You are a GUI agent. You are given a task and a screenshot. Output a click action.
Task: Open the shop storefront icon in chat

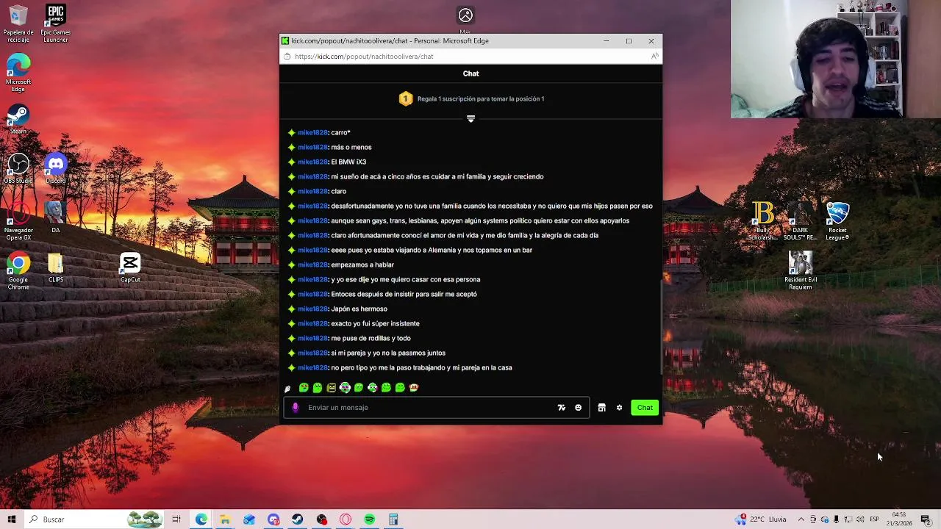coord(601,408)
